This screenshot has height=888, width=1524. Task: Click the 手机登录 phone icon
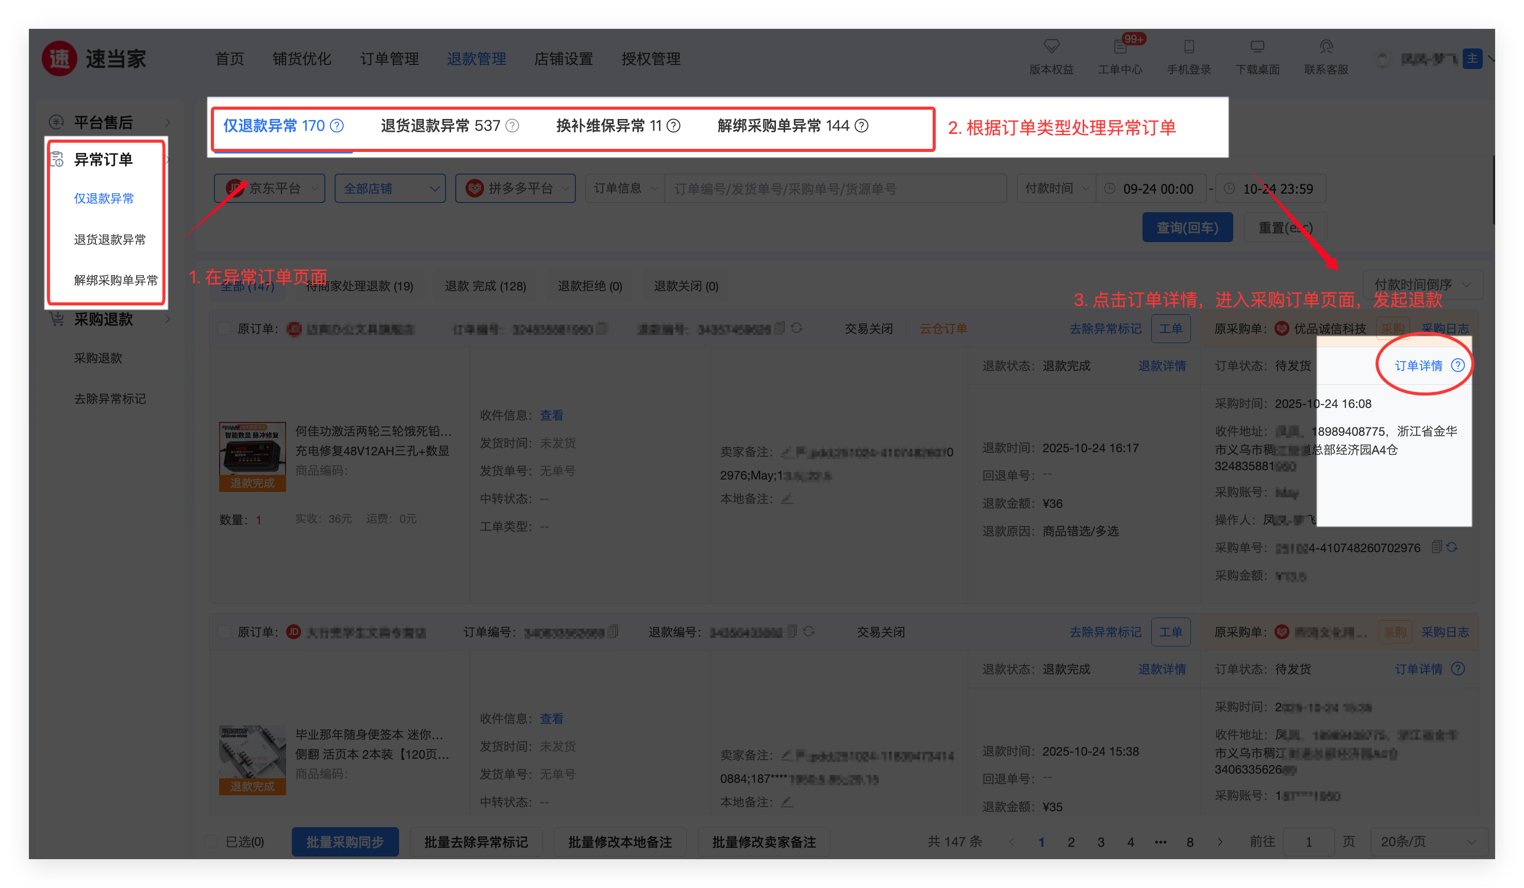click(1188, 46)
